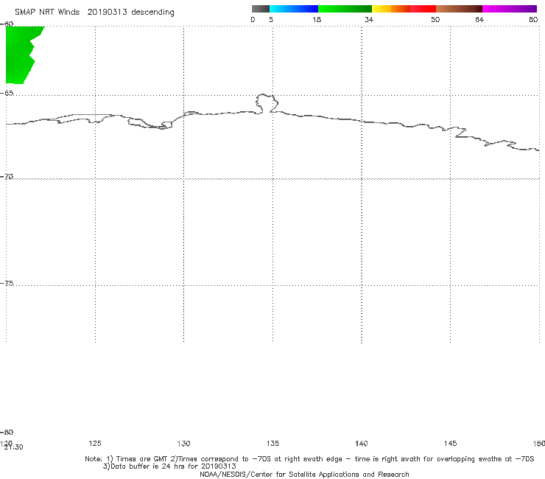The image size is (545, 479).
Task: Click the longitude label '135'
Action: tap(272, 443)
